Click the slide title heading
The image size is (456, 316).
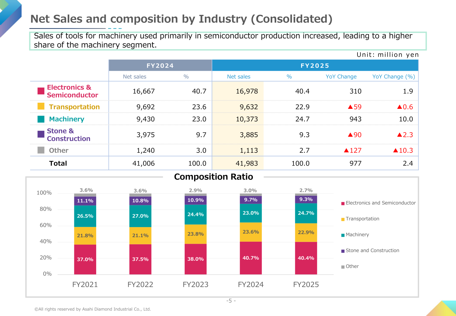point(182,19)
